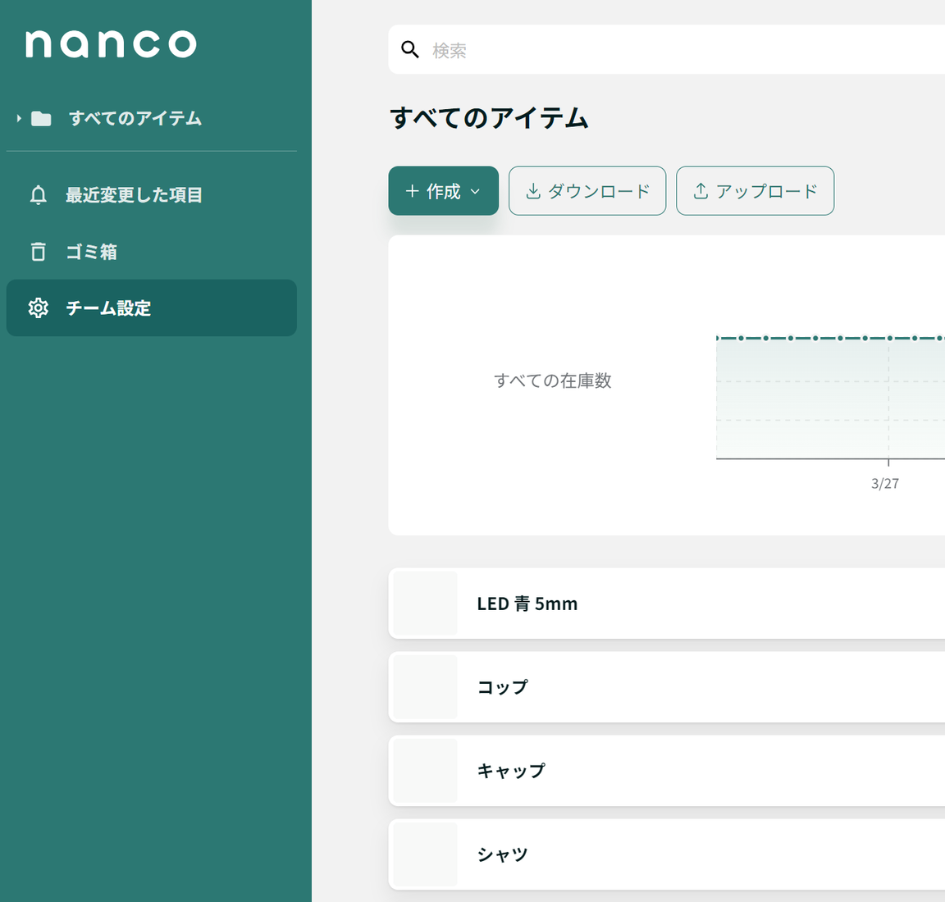Screen dimensions: 945x902
Task: Click the upload arrow icon
Action: (x=701, y=191)
